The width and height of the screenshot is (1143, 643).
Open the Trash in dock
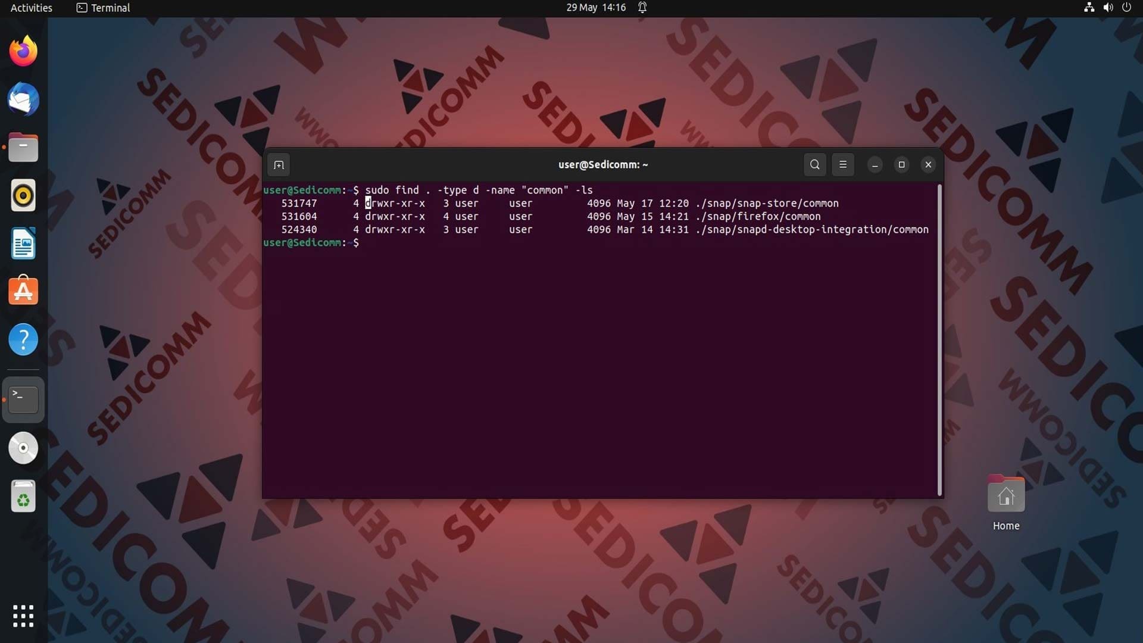pos(23,496)
